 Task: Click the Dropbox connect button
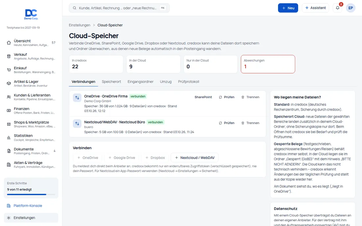[155, 158]
